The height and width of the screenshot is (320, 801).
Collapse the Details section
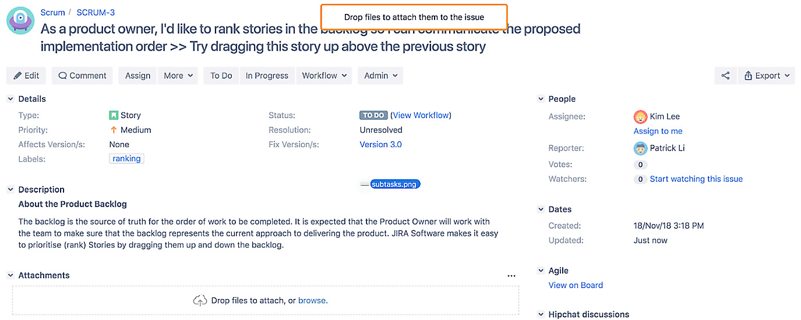(x=10, y=99)
